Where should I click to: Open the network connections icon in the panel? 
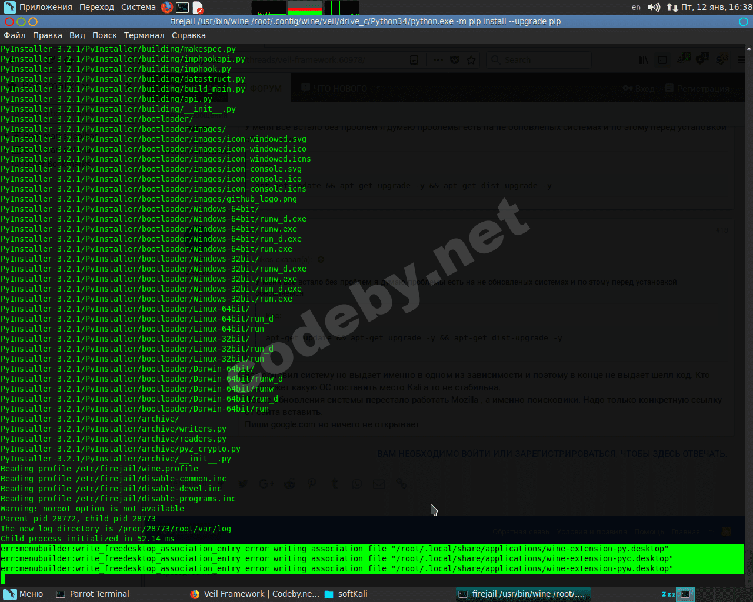click(x=672, y=7)
